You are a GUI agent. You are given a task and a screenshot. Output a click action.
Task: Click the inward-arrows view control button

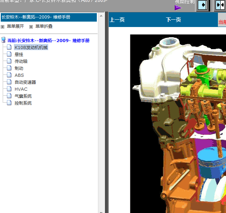(x=220, y=5)
